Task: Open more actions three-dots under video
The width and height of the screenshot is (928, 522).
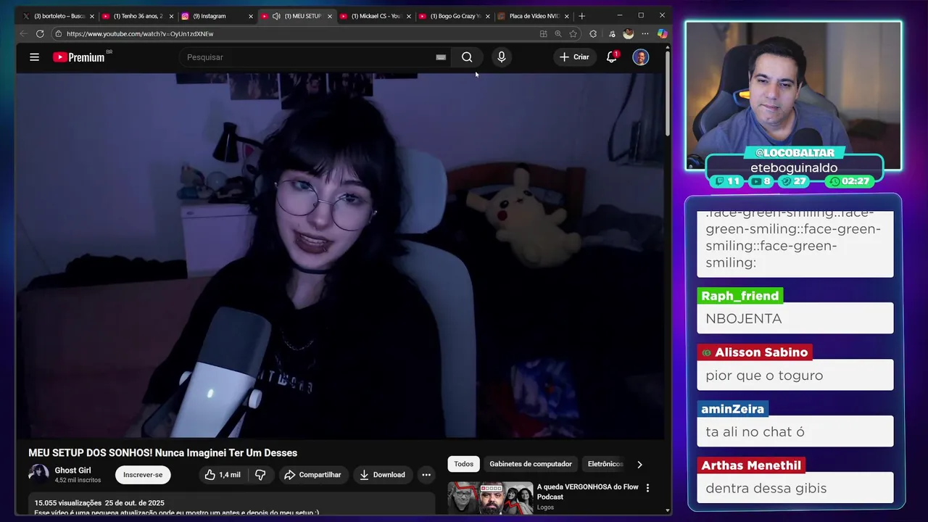Action: (x=426, y=475)
